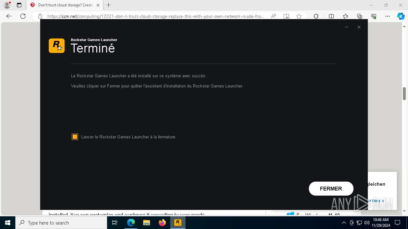
Task: Open a new Edge tab
Action: [109, 5]
